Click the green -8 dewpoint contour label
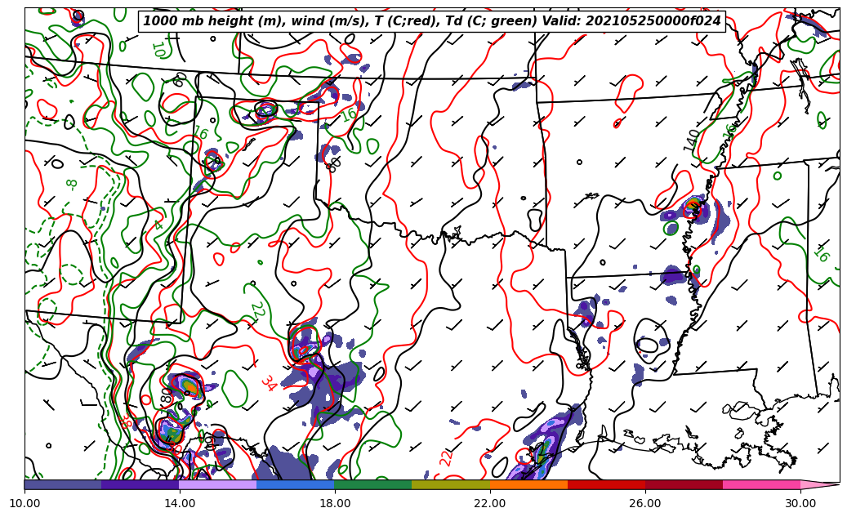 (x=72, y=185)
